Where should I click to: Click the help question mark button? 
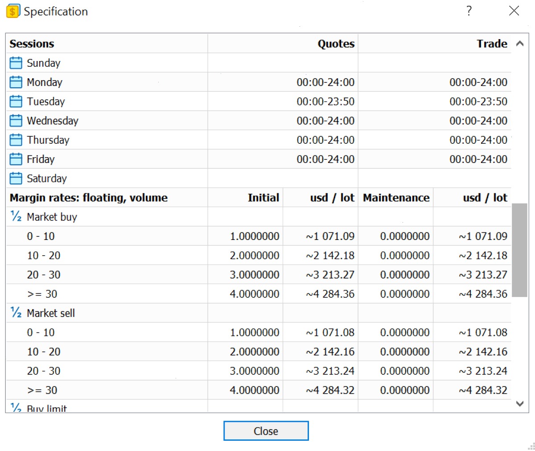click(x=469, y=11)
